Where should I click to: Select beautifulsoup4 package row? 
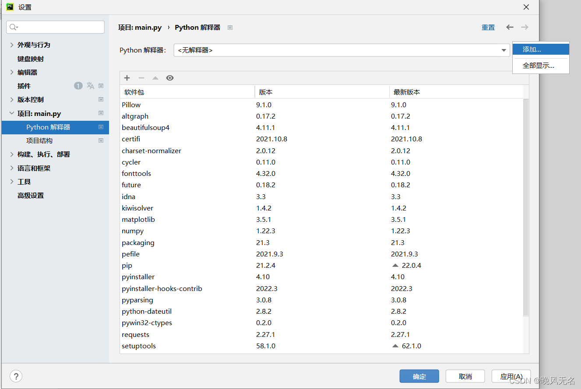pos(322,127)
